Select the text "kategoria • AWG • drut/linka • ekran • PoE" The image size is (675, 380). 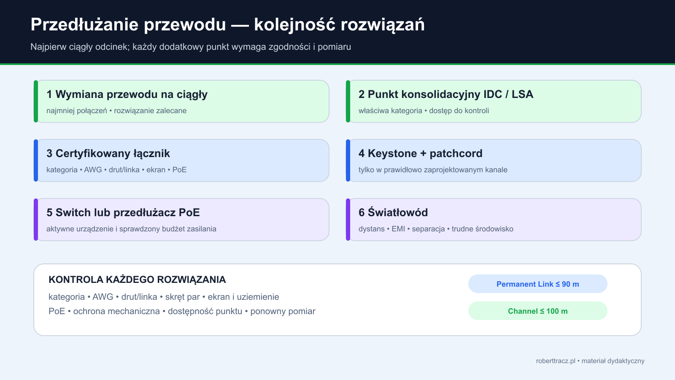point(116,170)
